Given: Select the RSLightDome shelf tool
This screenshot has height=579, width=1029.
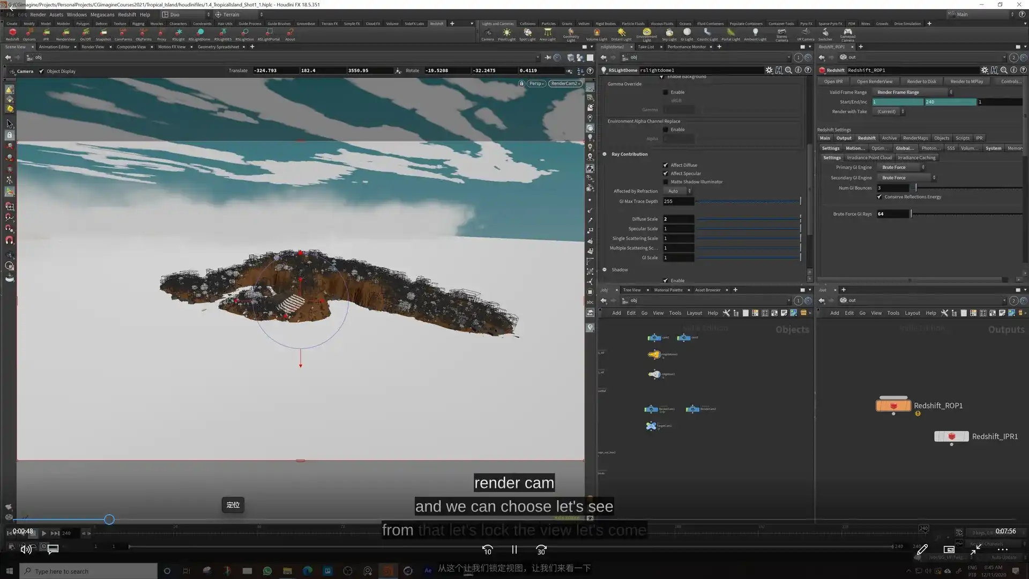Looking at the screenshot, I should click(x=200, y=34).
